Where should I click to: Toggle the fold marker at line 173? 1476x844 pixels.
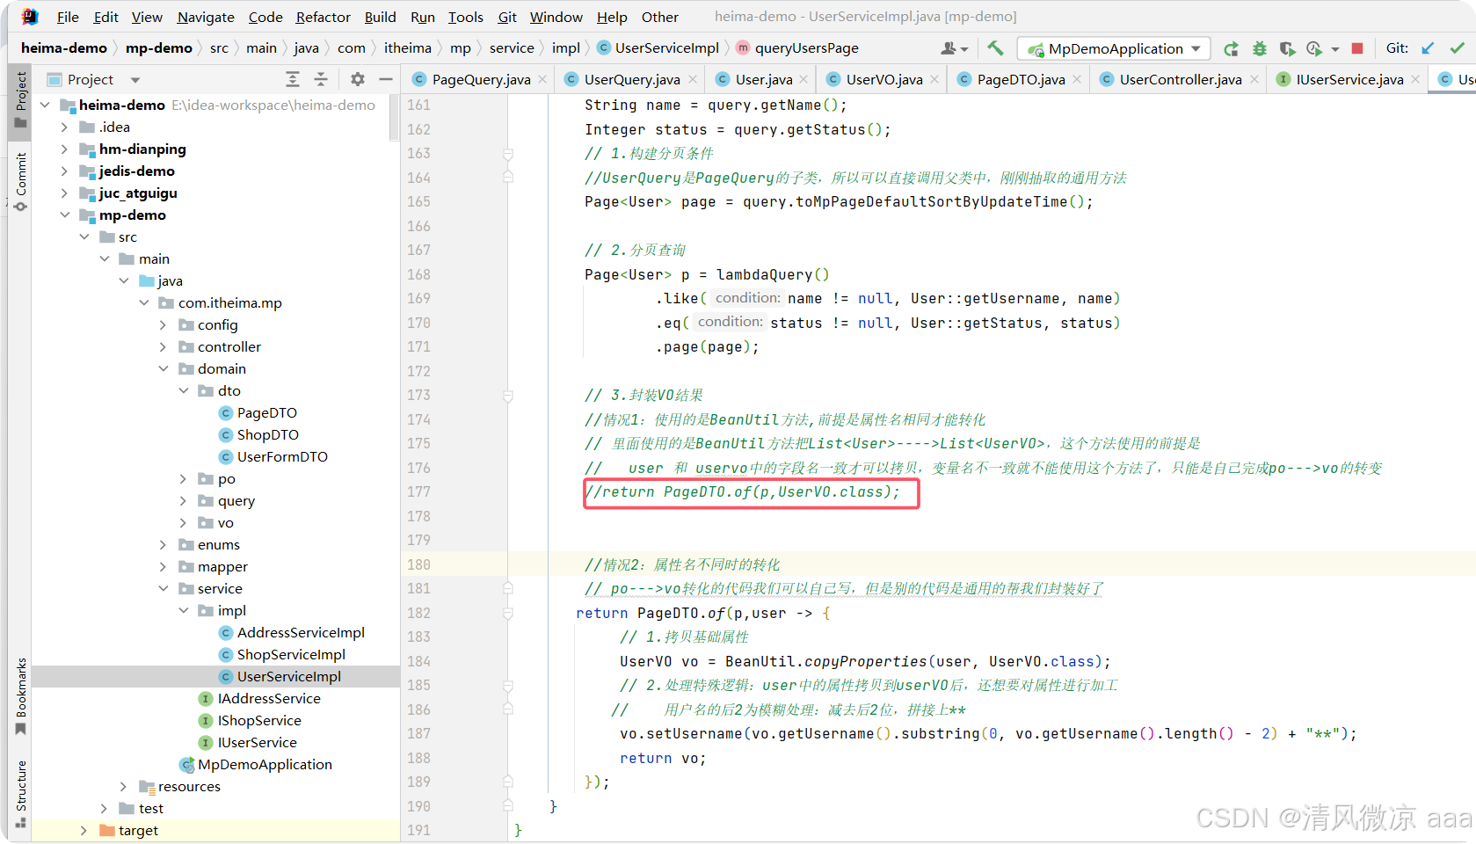tap(508, 396)
